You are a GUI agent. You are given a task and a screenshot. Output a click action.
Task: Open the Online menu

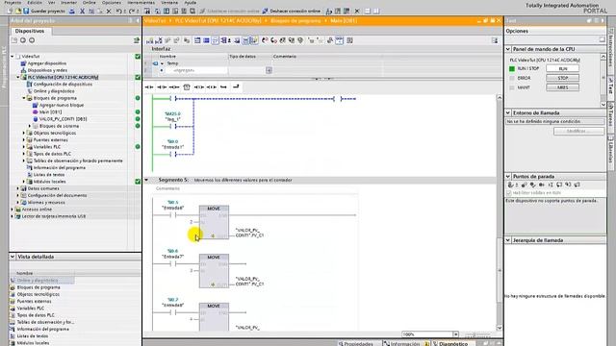pos(90,2)
